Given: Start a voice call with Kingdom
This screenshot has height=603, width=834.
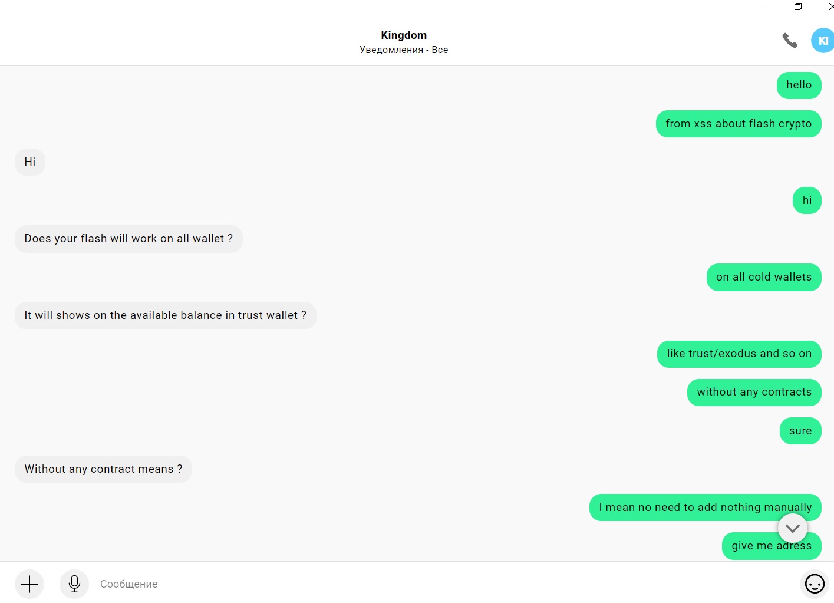Looking at the screenshot, I should click(x=790, y=41).
